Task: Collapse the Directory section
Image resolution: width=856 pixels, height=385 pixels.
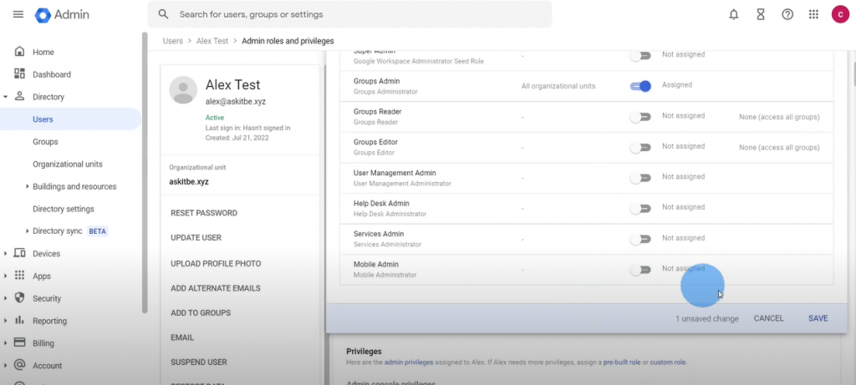Action: [7, 97]
